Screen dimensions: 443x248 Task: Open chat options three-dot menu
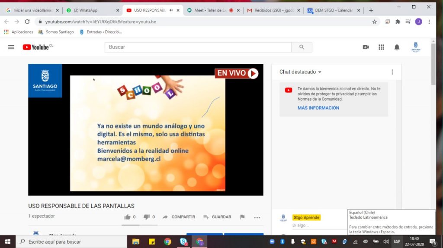392,72
